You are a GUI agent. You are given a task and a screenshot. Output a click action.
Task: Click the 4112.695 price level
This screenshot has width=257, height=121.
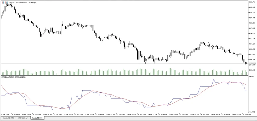coord(252,39)
